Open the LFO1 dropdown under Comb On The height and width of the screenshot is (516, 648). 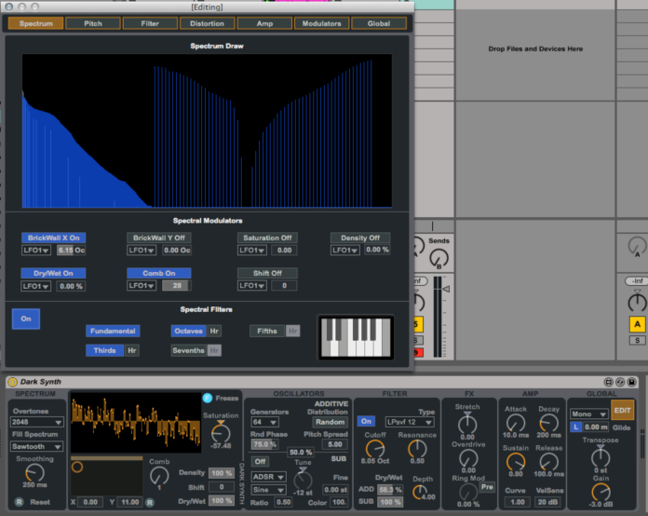[x=142, y=285]
